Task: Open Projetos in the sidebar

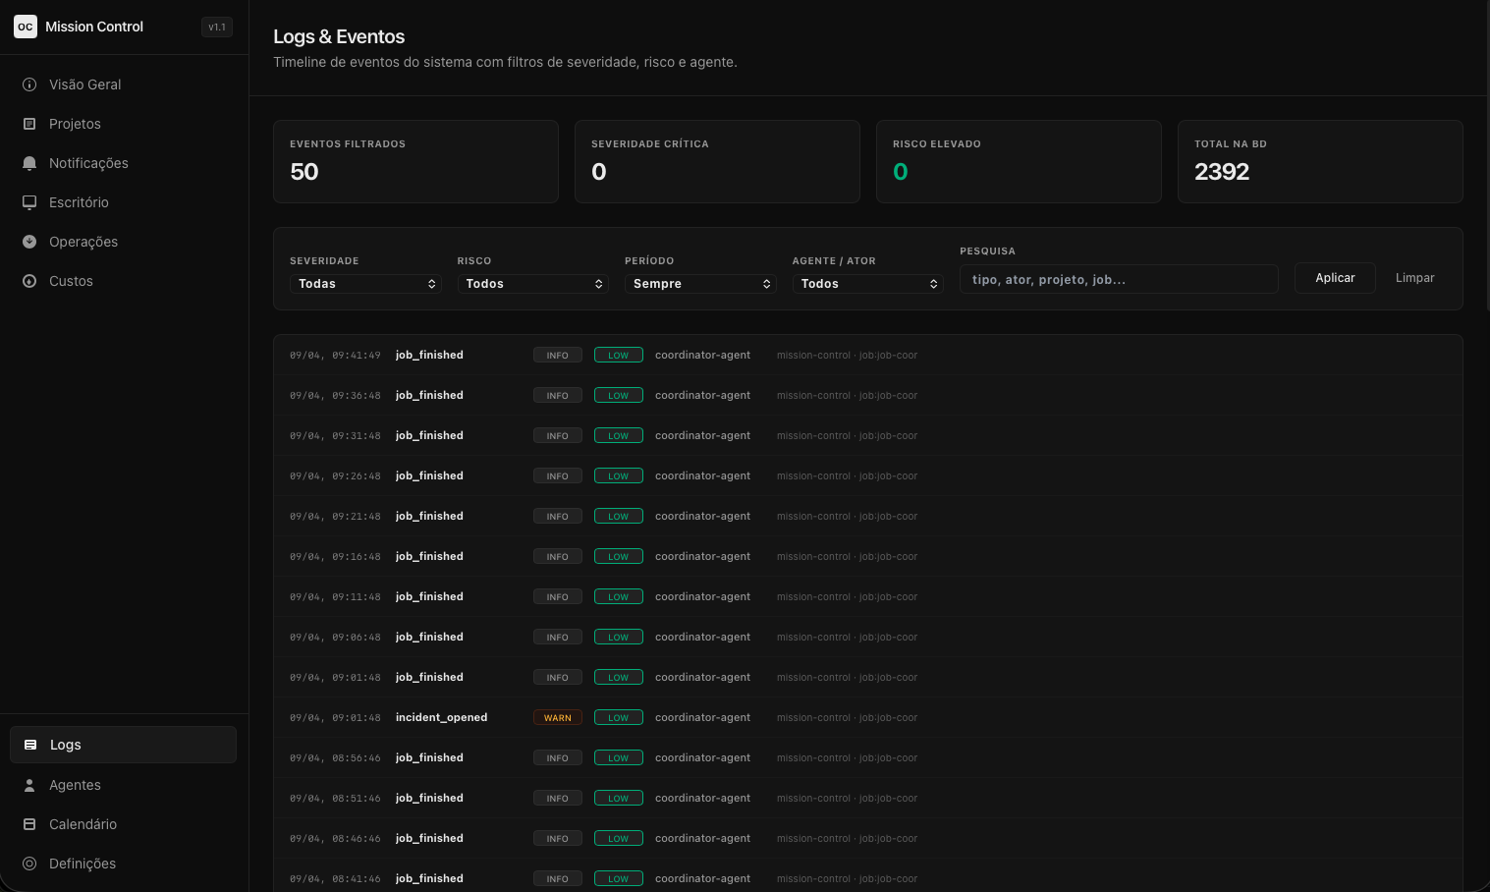Action: (x=124, y=124)
